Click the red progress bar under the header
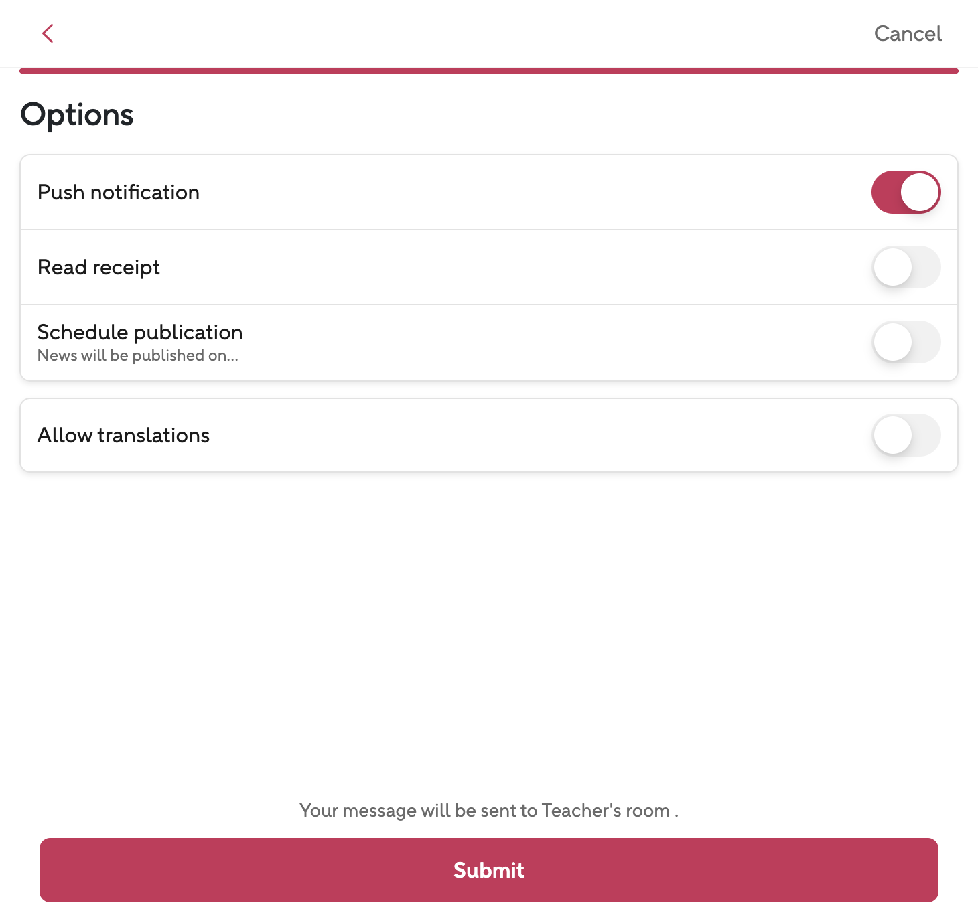 [489, 70]
